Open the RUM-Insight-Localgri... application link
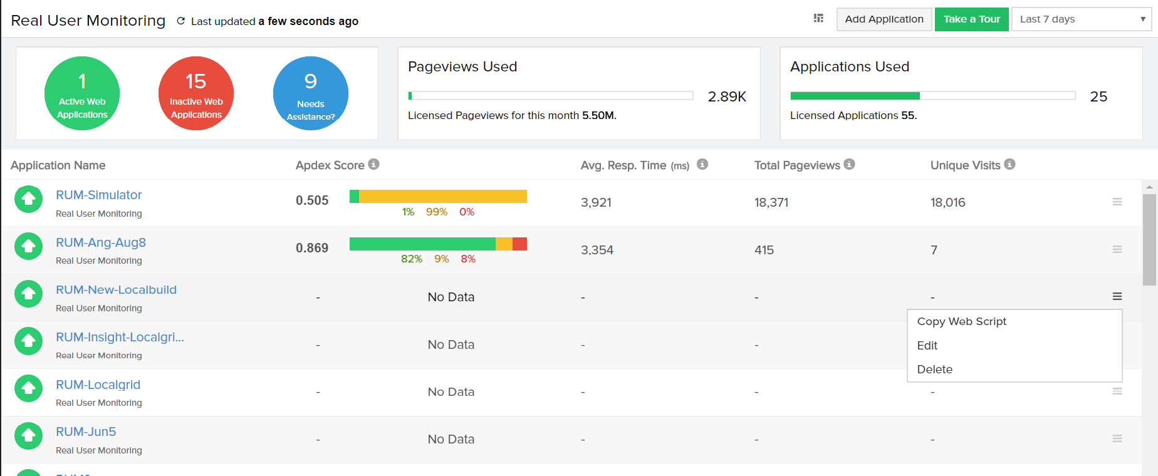Screen dimensions: 1158x476 [x=120, y=337]
